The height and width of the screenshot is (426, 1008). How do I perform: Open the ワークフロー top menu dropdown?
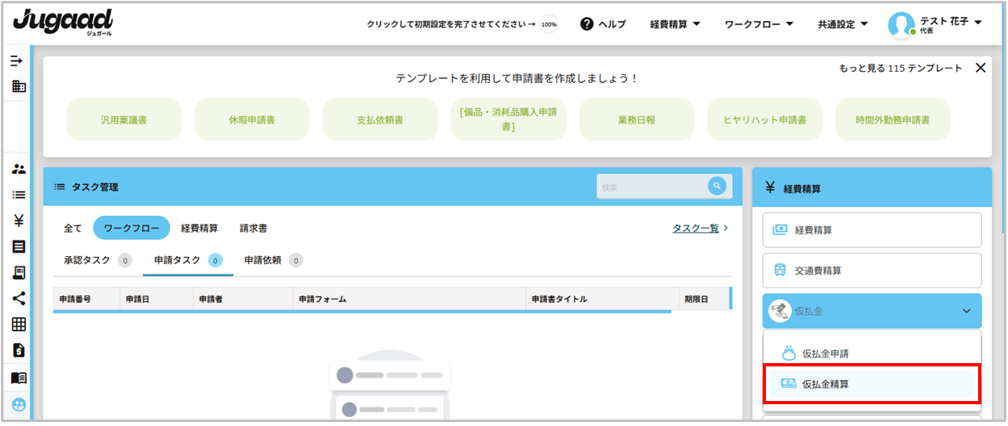759,24
